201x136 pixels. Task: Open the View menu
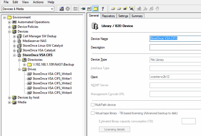(25, 2)
